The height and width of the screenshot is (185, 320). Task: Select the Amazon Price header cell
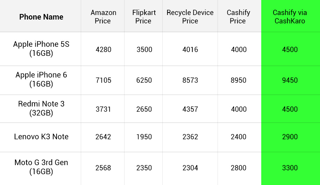click(103, 17)
